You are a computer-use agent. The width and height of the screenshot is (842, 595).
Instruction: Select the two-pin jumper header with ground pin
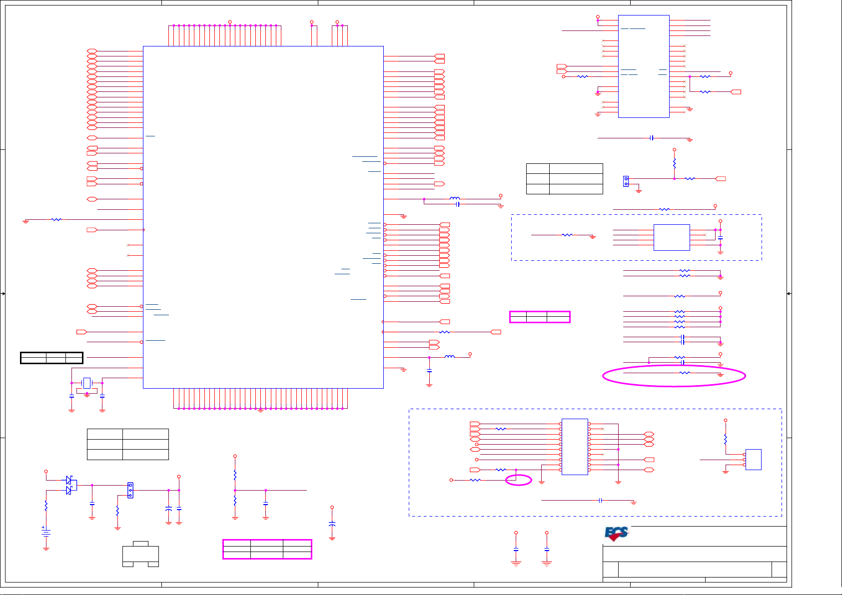(x=626, y=181)
